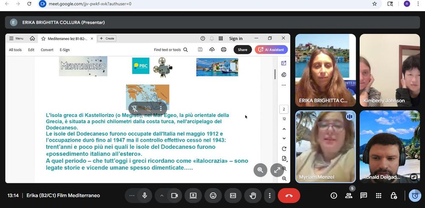Click the large grey zoom magnifier overlay button

point(261,170)
